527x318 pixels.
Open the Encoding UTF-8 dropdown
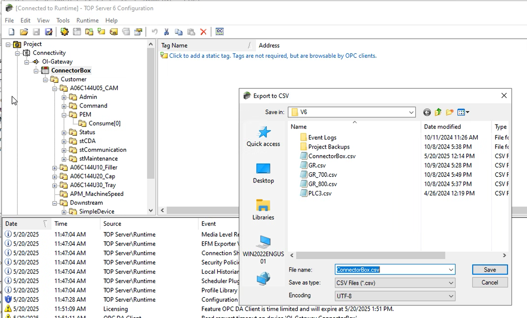[x=451, y=296]
